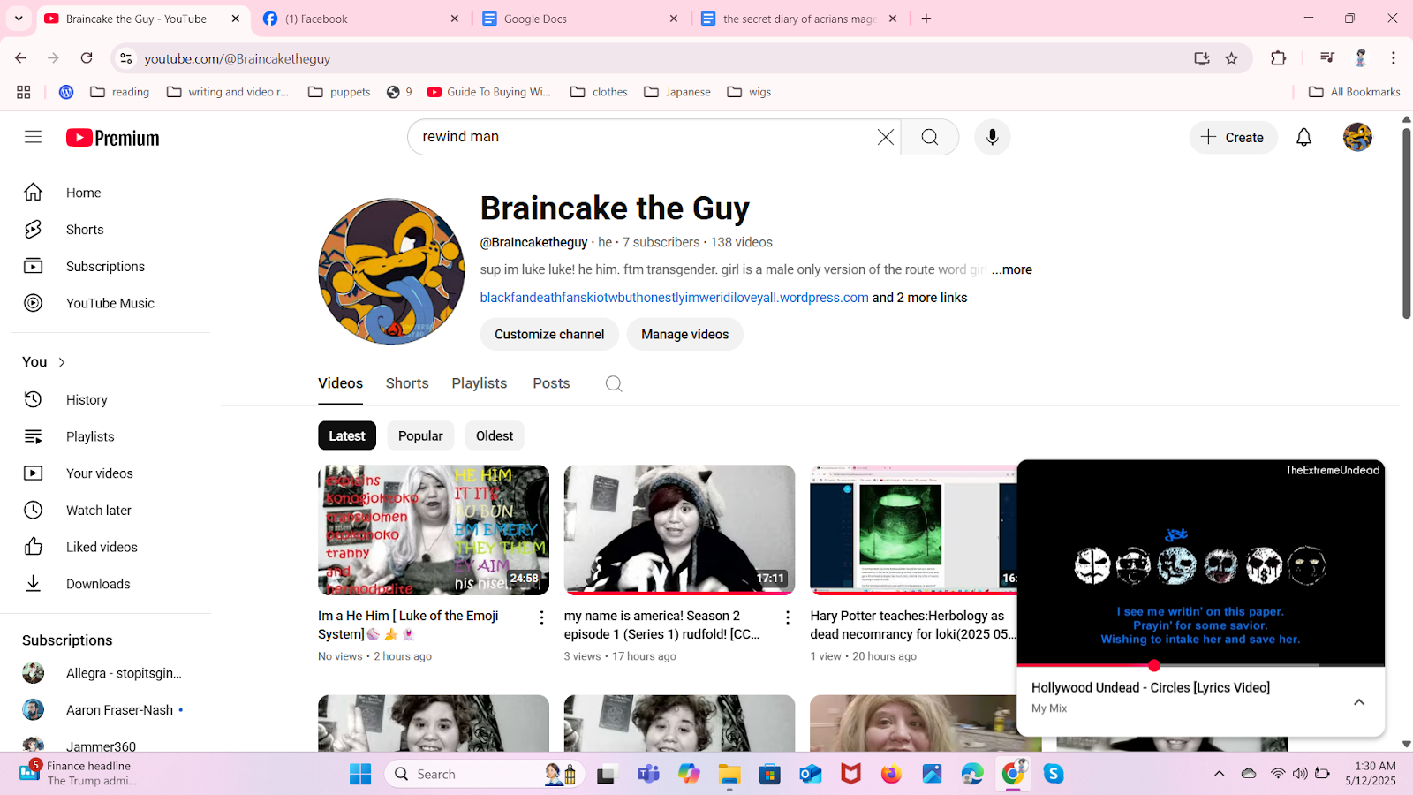Click the browser address bar URL
The image size is (1413, 795).
click(x=238, y=58)
